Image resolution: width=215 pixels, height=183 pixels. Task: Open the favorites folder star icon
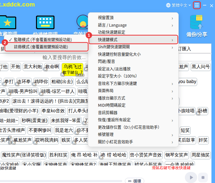point(7,22)
